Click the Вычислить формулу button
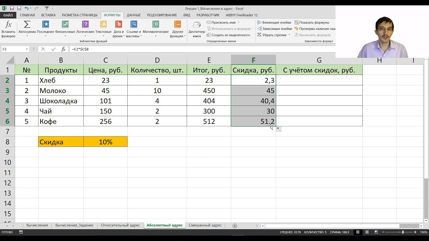Screen dimensions: 429x241 (312, 35)
